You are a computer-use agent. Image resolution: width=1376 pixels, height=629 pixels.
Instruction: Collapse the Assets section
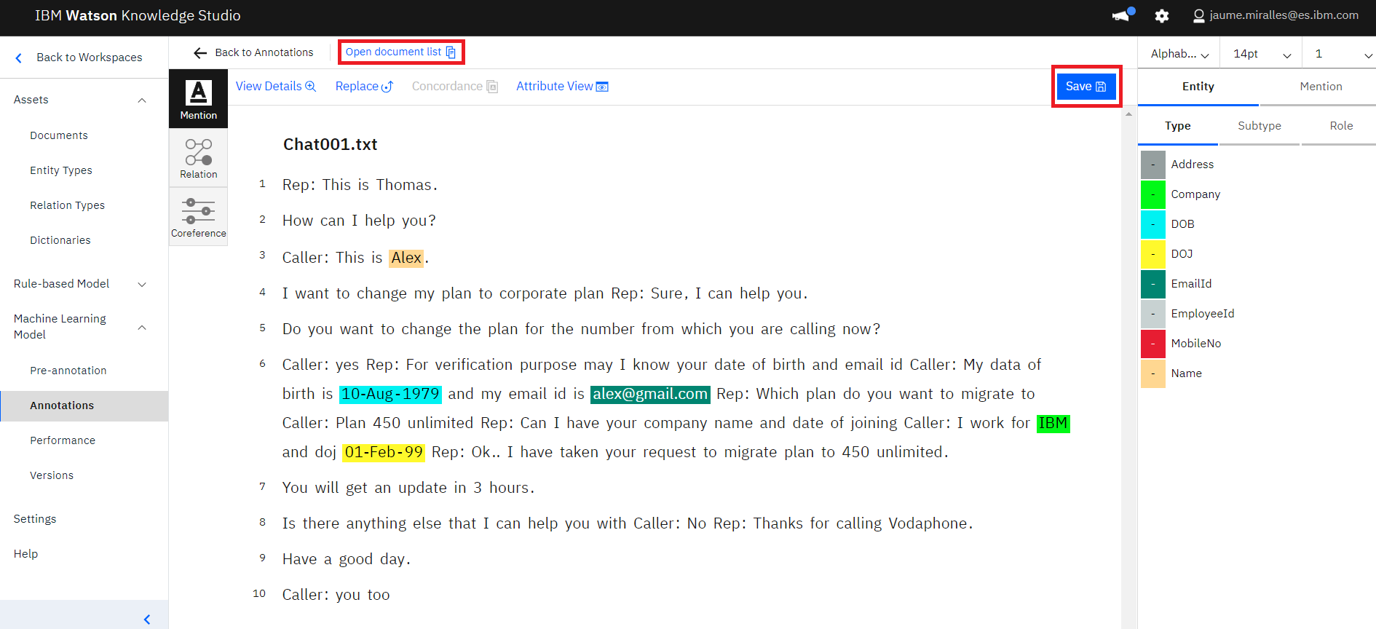pyautogui.click(x=142, y=100)
